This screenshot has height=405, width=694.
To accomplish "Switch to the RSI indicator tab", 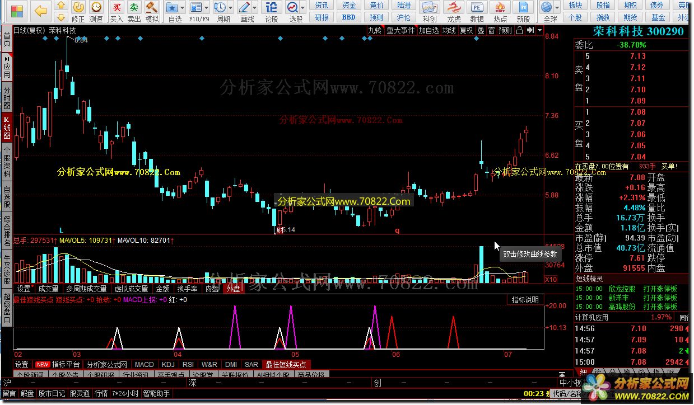I will tap(188, 364).
